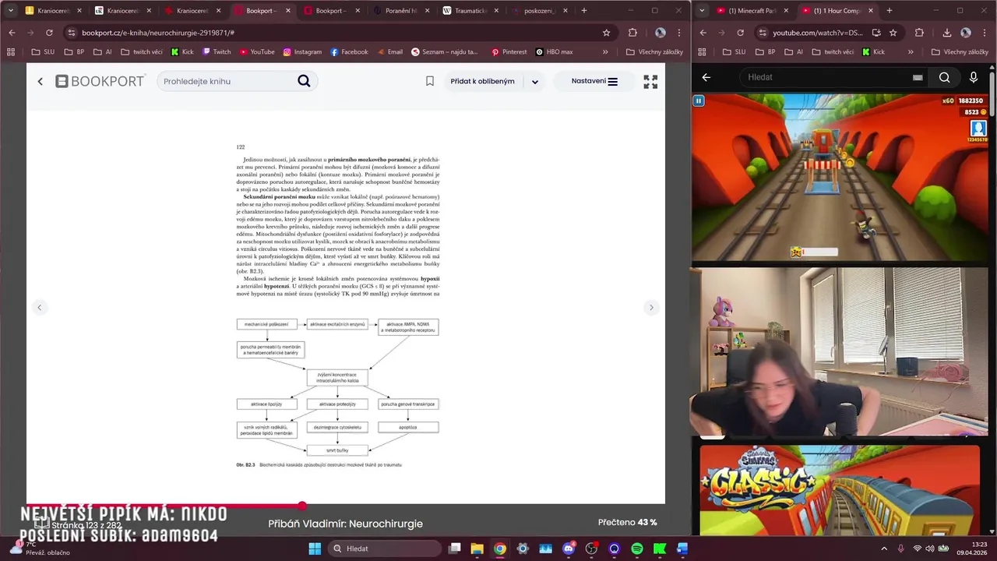Open the AI bookmarks folder in left browser
Image resolution: width=997 pixels, height=561 pixels.
pos(103,52)
